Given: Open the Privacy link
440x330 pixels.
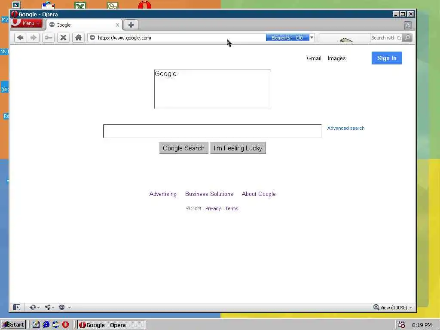Looking at the screenshot, I should pos(213,208).
